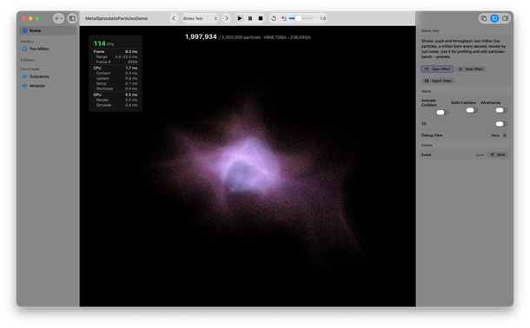The width and height of the screenshot is (530, 328).
Task: Toggle the blue highlighted overlay icon at top right
Action: pyautogui.click(x=494, y=18)
